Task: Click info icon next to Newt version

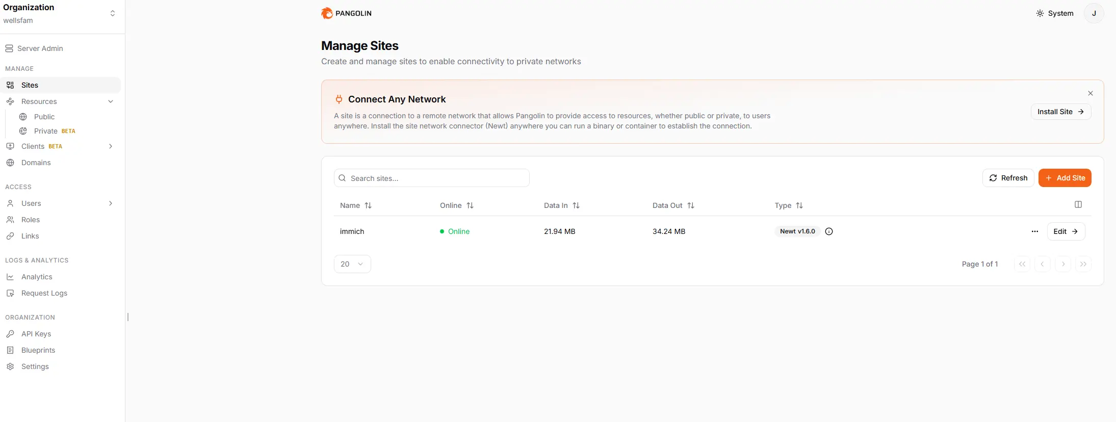Action: pos(829,231)
